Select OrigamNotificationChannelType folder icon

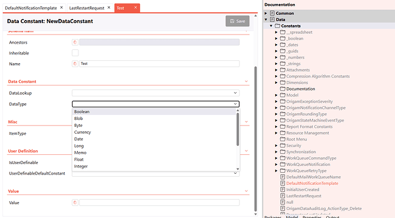(283, 108)
